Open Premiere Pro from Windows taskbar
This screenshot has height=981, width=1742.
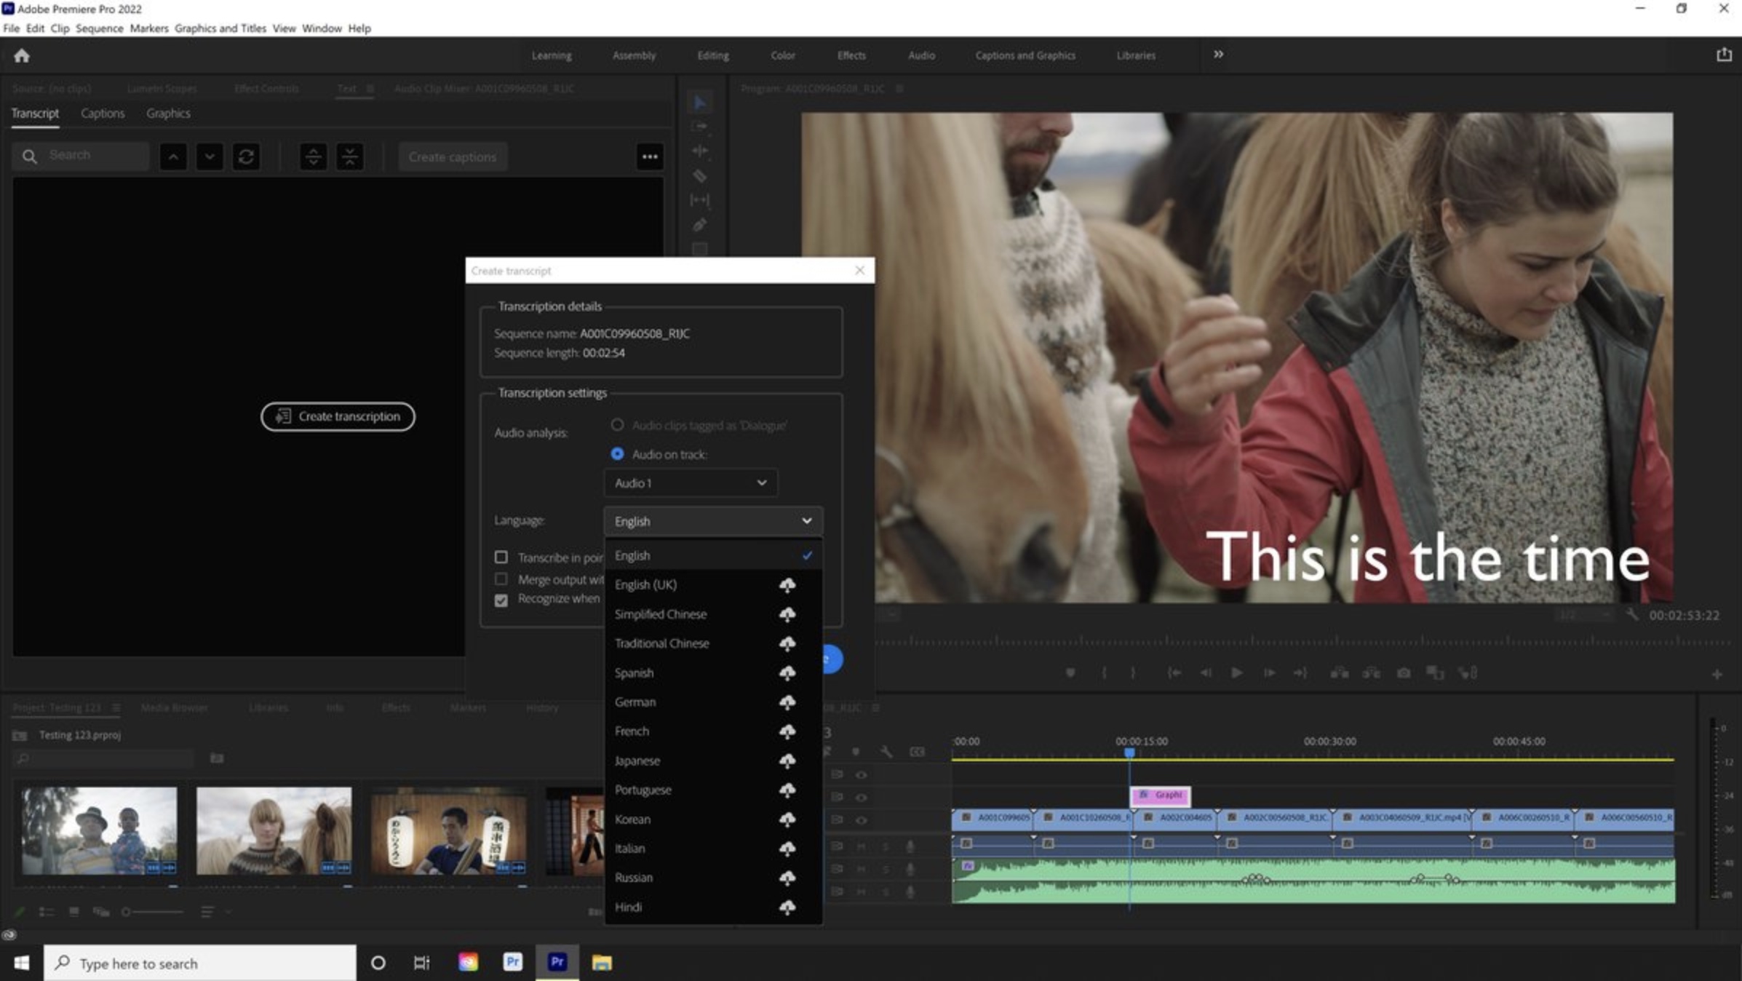pyautogui.click(x=557, y=962)
